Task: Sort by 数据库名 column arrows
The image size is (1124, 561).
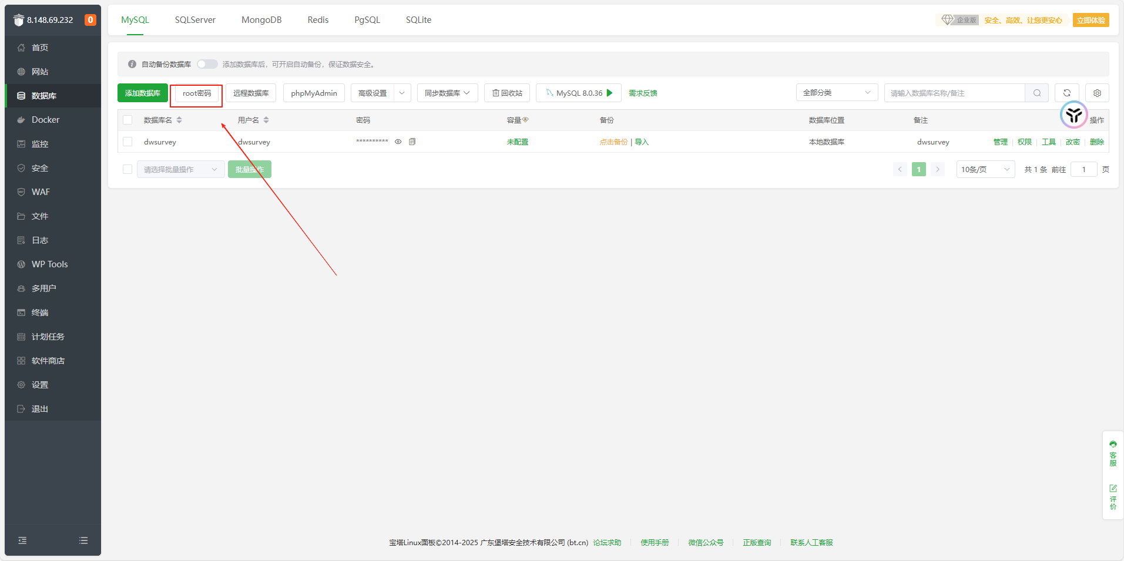Action: (x=179, y=120)
